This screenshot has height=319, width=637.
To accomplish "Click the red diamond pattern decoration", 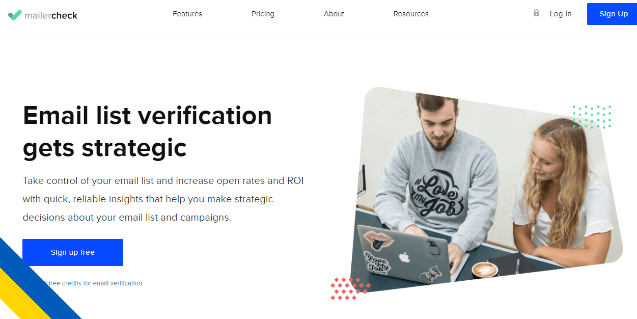I will click(350, 288).
